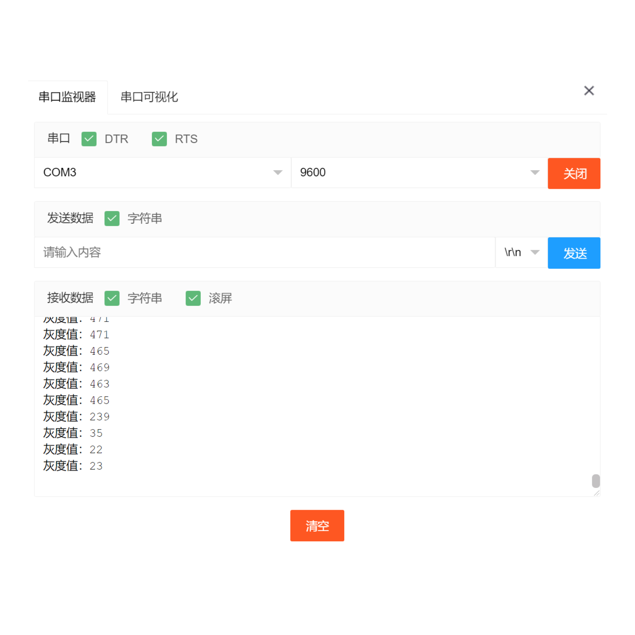Expand the chevron beside COM3
This screenshot has width=635, height=635.
[278, 173]
